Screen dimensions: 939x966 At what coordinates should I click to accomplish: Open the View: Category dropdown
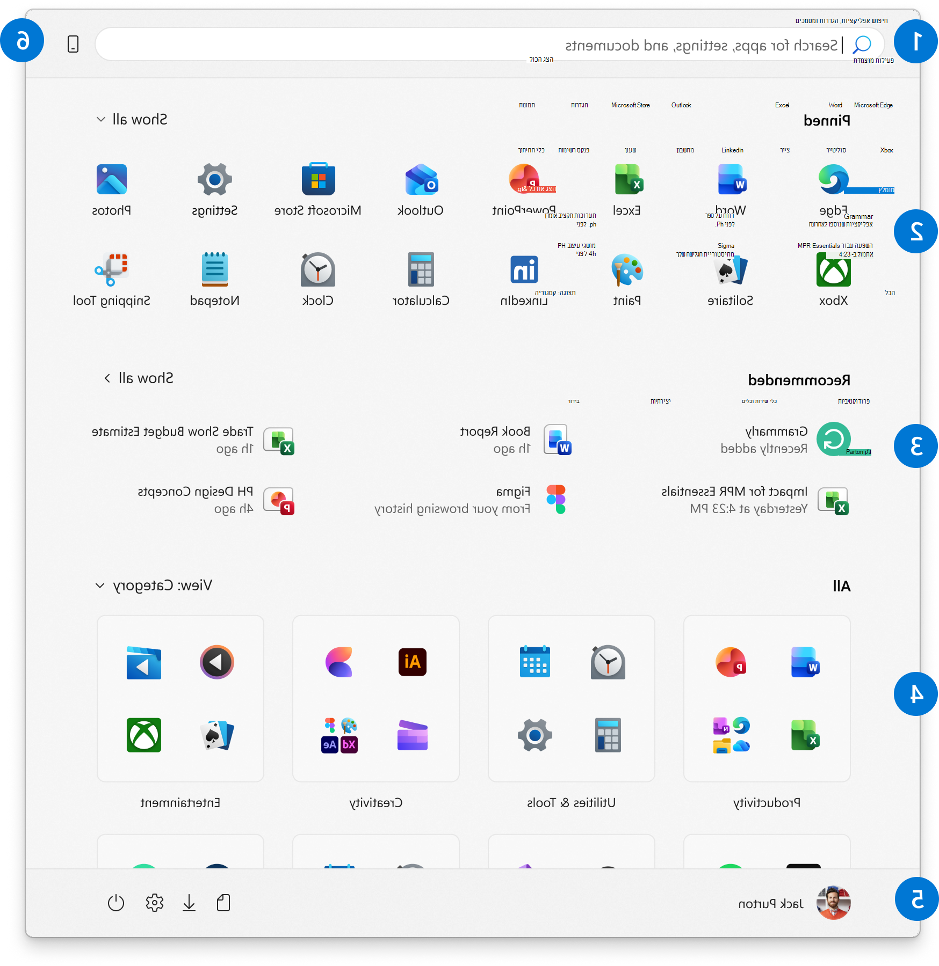coord(154,586)
